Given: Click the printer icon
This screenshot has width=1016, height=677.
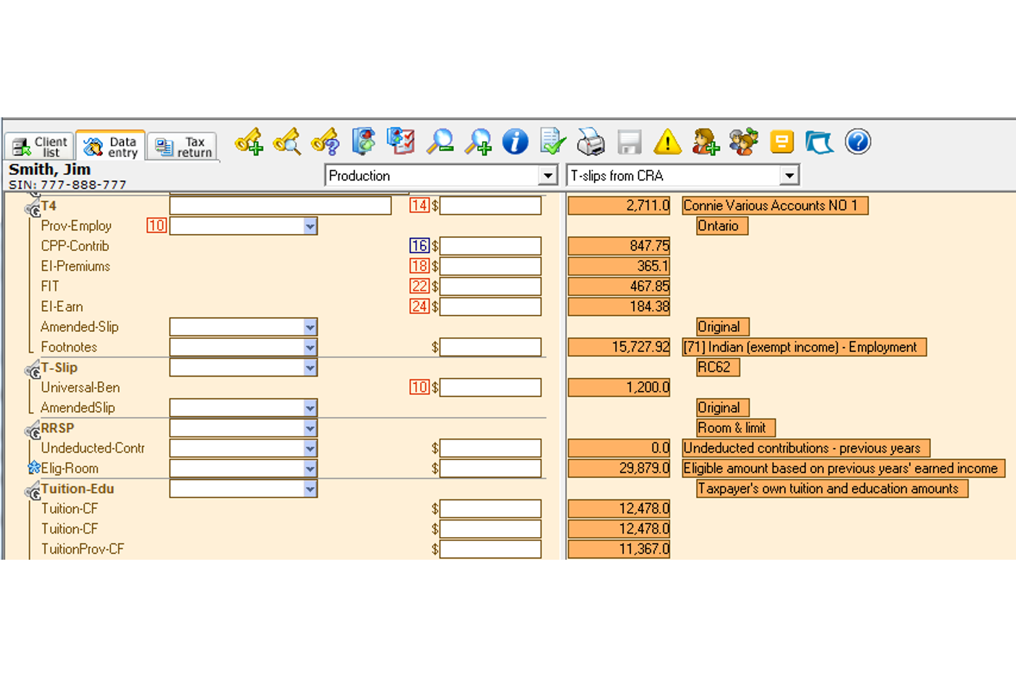Looking at the screenshot, I should click(590, 142).
